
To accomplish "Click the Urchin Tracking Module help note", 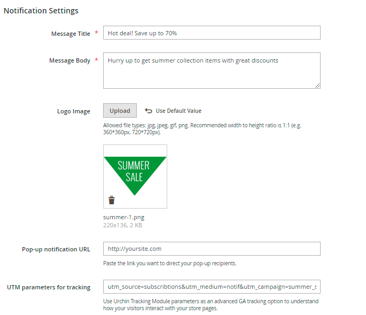I will tap(211, 305).
